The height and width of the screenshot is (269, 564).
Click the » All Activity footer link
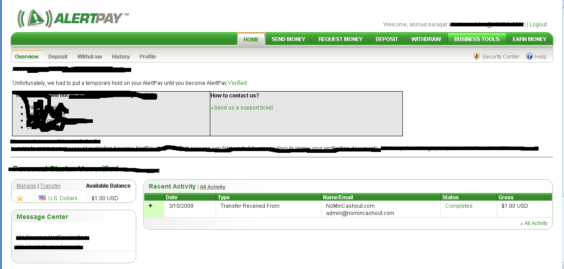(x=534, y=223)
